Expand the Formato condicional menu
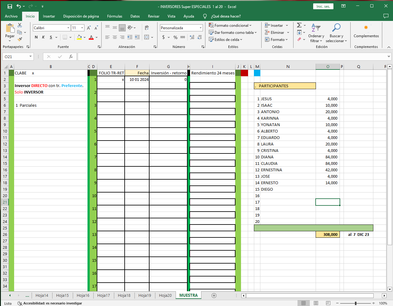 [230, 26]
